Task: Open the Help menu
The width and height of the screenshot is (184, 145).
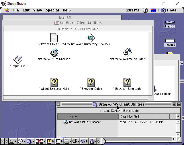Action: coord(67,10)
